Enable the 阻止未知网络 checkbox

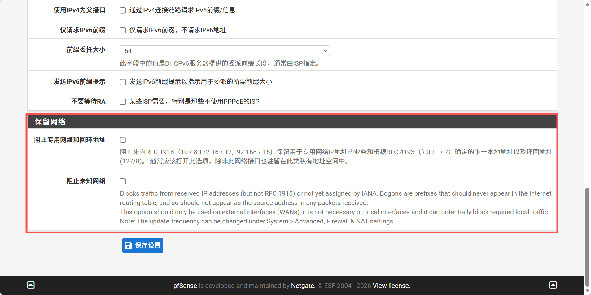(x=123, y=181)
